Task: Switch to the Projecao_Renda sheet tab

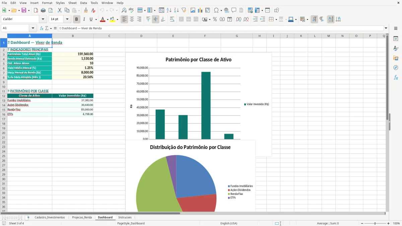Action: coord(82,217)
